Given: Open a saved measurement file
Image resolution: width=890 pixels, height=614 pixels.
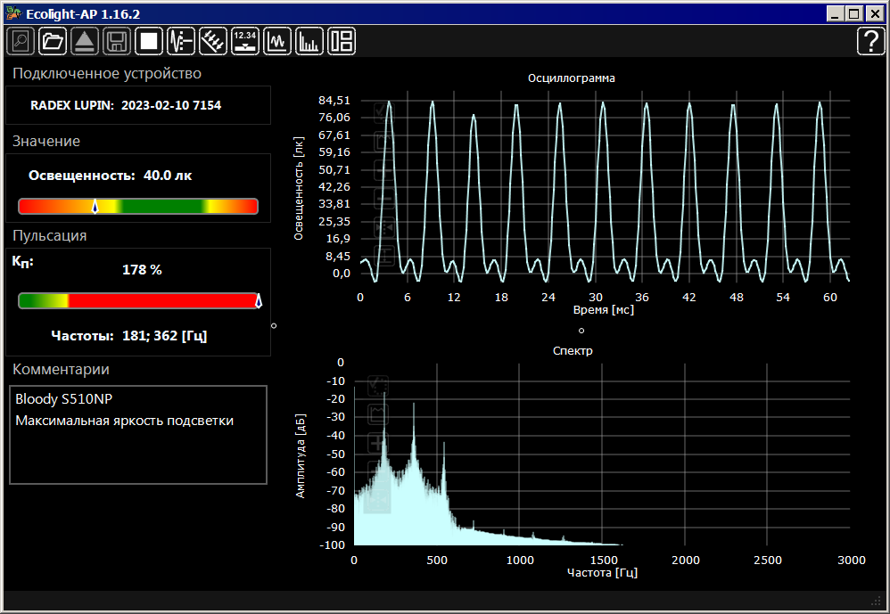Looking at the screenshot, I should pos(53,41).
